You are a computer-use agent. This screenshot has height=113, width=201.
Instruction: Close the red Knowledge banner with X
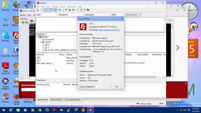(186, 83)
